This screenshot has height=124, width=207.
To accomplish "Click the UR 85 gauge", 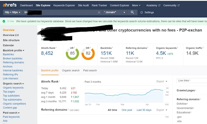I will pyautogui.click(x=72, y=53).
